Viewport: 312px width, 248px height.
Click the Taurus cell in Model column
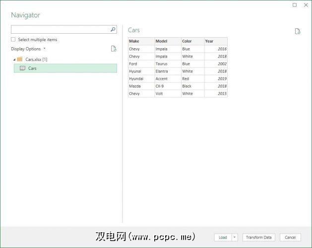(x=168, y=64)
